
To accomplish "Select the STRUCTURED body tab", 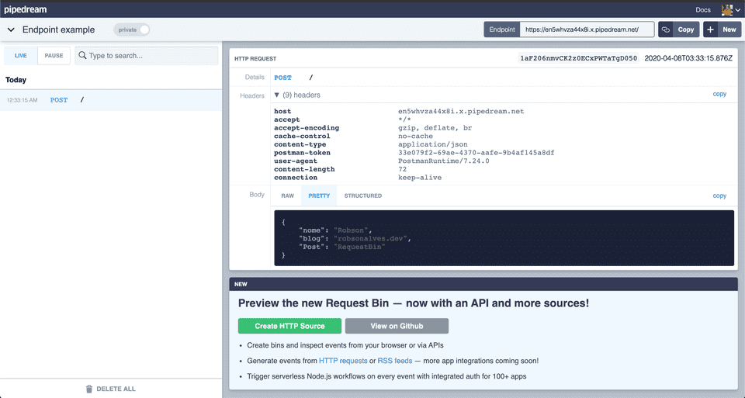I will 363,196.
